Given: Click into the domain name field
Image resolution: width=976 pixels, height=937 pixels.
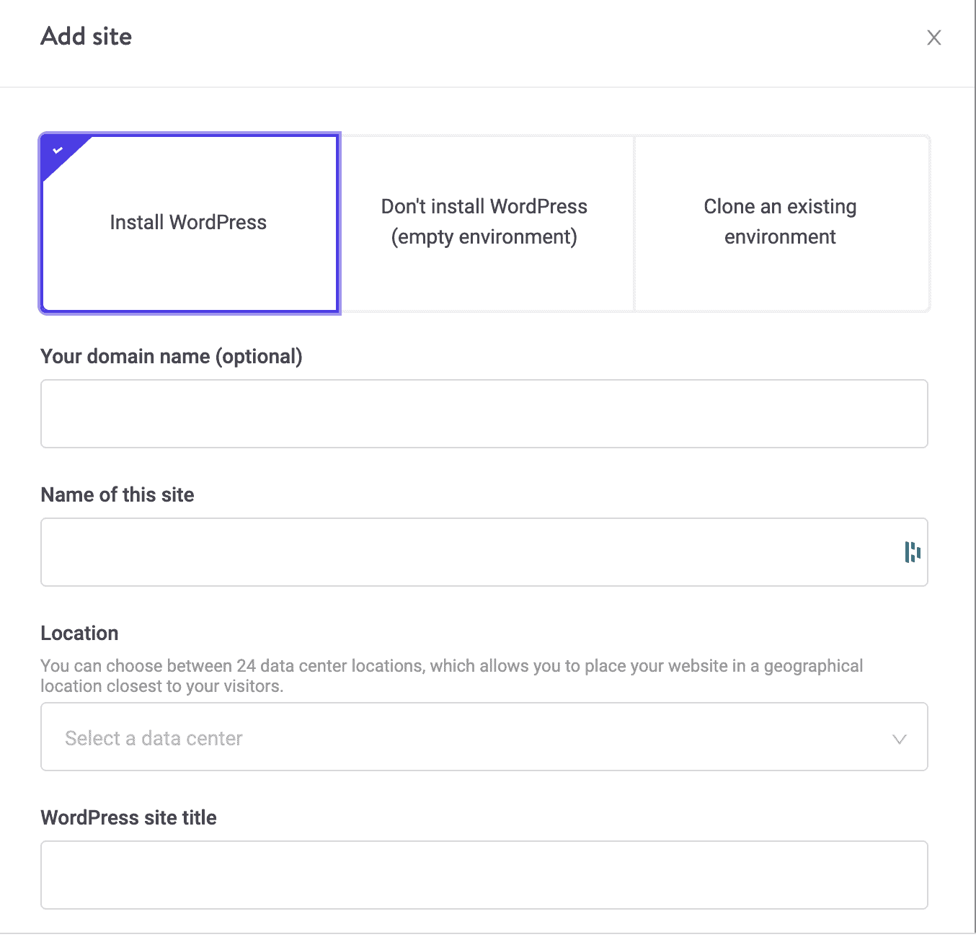Looking at the screenshot, I should click(x=484, y=414).
